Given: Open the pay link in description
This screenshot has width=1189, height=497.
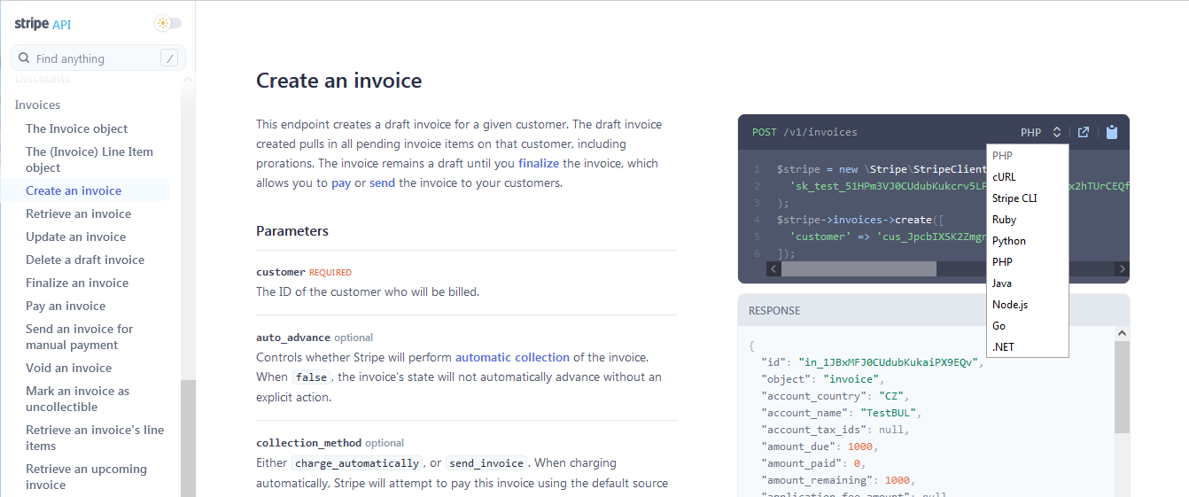Looking at the screenshot, I should (341, 182).
